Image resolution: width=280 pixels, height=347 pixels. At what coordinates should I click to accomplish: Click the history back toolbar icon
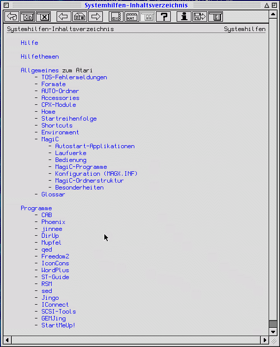[x=28, y=17]
